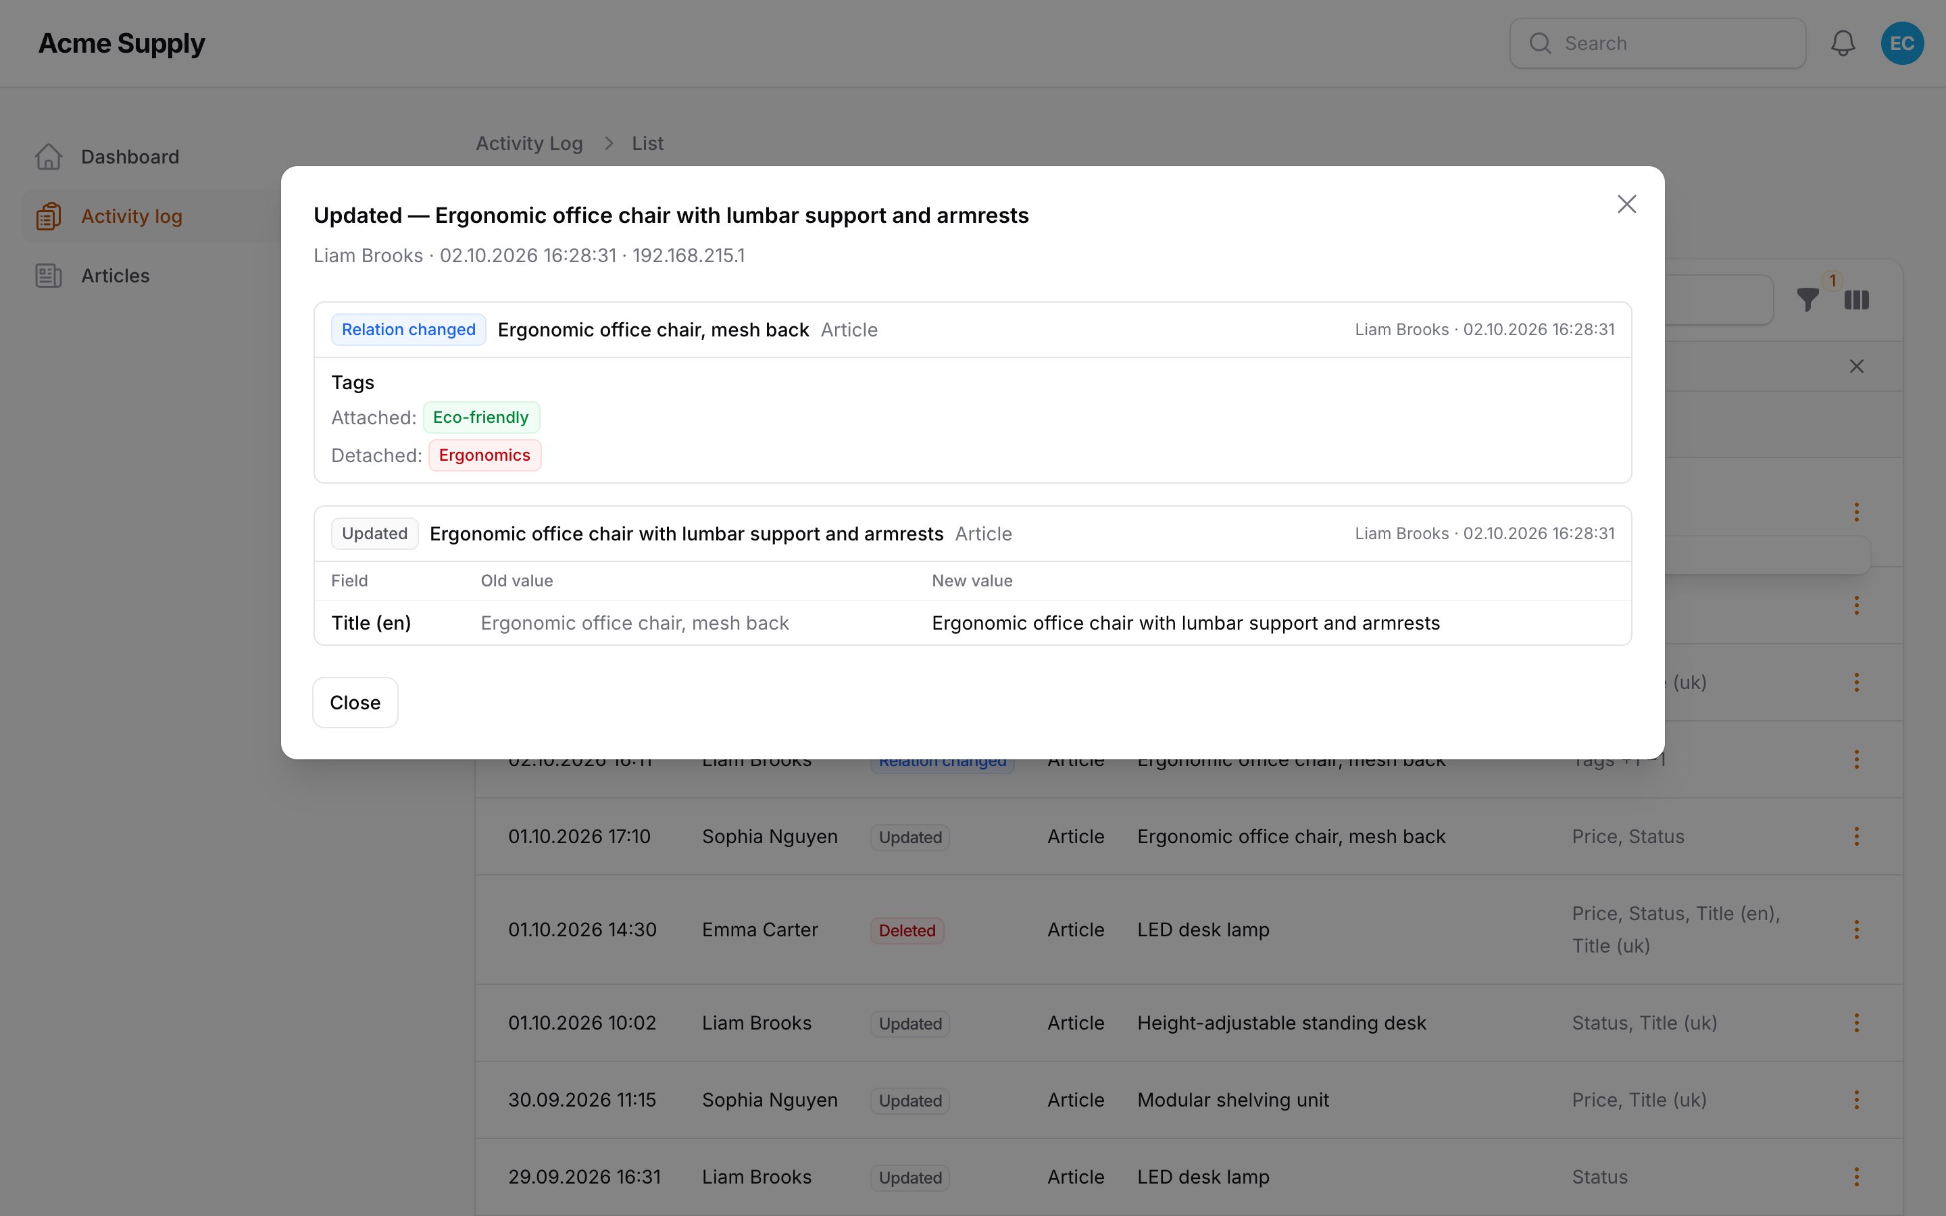
Task: Click the Eco-friendly attached tag
Action: click(481, 417)
